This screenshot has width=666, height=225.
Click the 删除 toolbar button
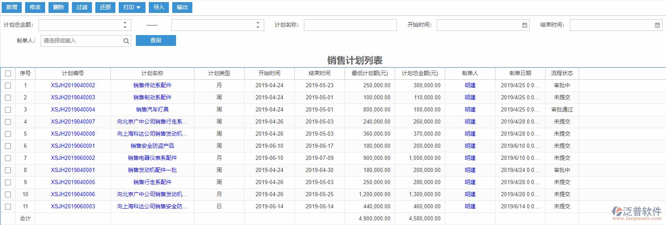pyautogui.click(x=59, y=7)
